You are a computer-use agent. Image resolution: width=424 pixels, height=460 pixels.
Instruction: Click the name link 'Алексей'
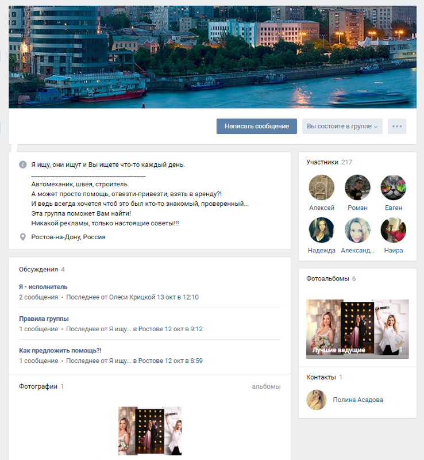coord(321,208)
